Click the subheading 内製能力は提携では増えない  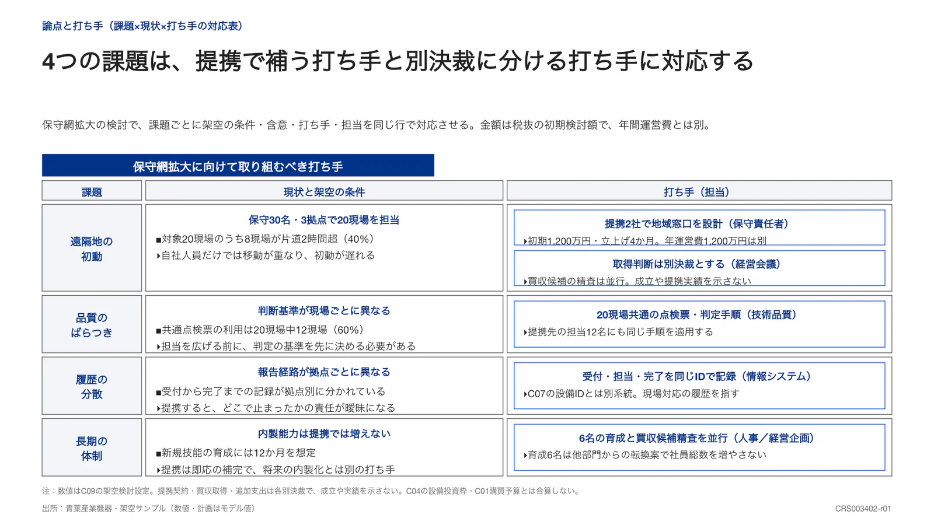(x=324, y=434)
